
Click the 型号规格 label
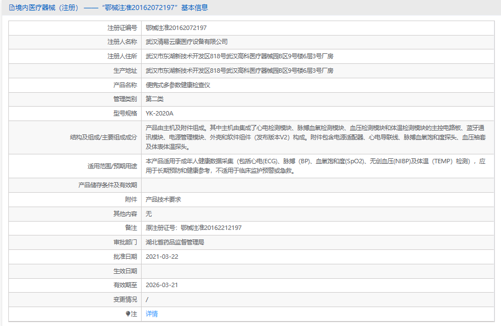click(126, 113)
